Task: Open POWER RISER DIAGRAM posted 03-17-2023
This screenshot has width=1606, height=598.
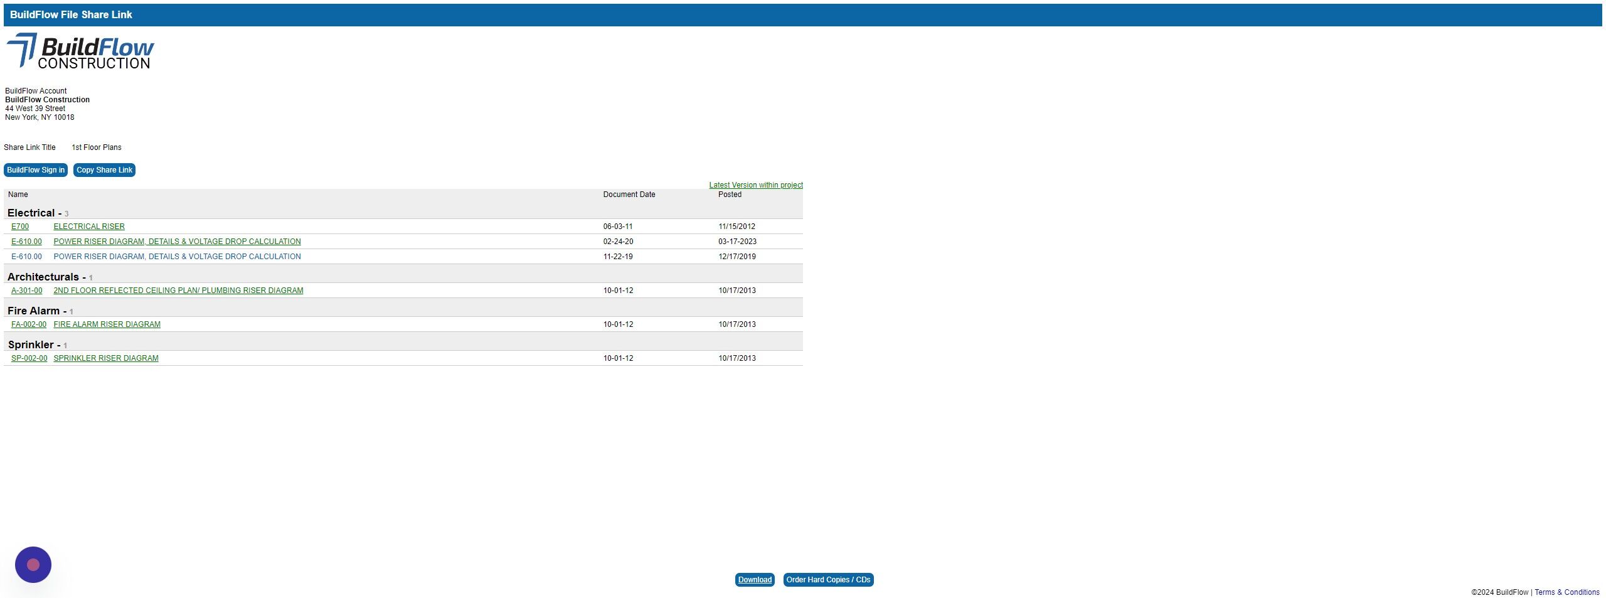Action: tap(177, 242)
